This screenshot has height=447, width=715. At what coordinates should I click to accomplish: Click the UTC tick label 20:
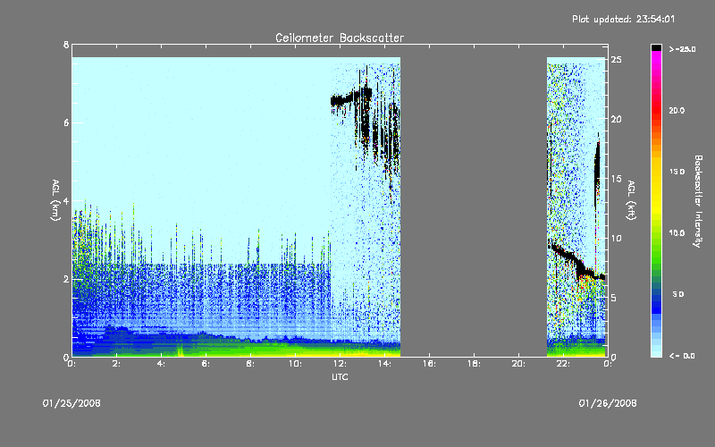pos(518,364)
